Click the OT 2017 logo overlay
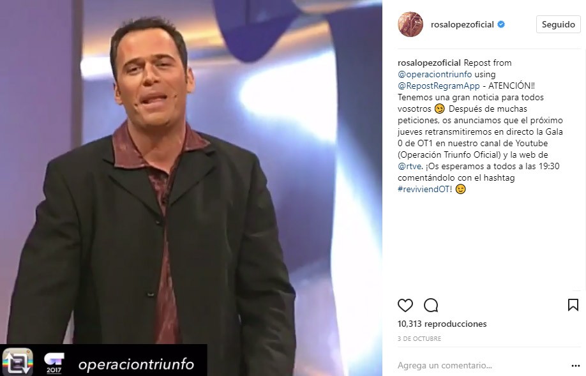 [x=54, y=363]
